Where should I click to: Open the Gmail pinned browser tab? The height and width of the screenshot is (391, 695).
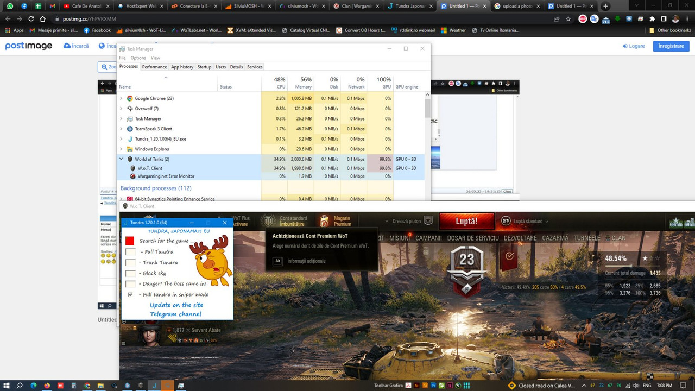coord(52,6)
